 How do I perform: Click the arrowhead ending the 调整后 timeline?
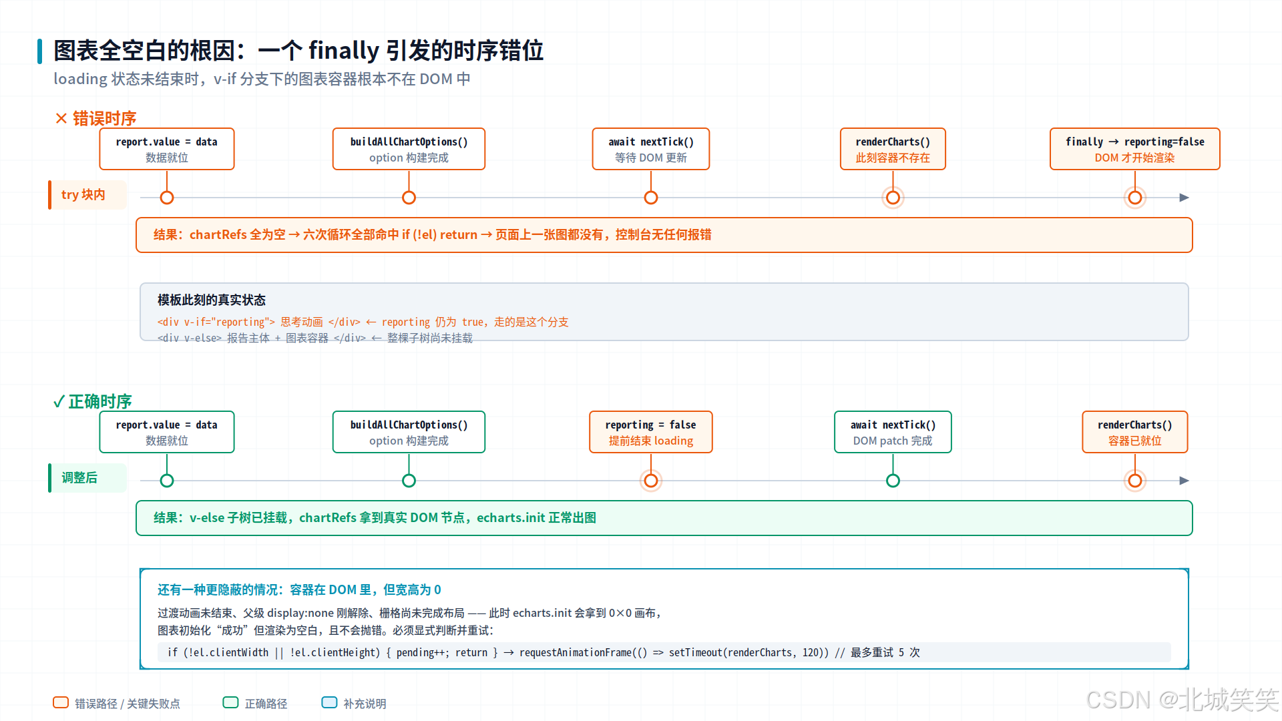click(1185, 481)
